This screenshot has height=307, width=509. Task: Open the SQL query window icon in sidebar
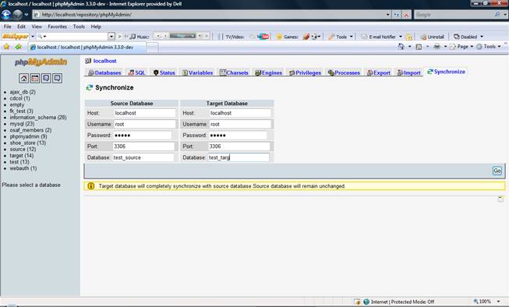point(35,78)
